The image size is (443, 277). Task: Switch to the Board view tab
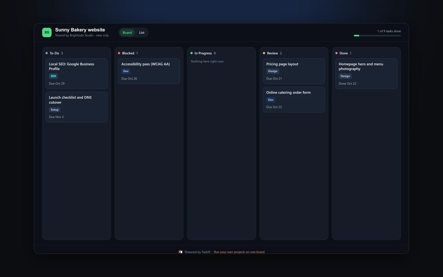point(127,33)
